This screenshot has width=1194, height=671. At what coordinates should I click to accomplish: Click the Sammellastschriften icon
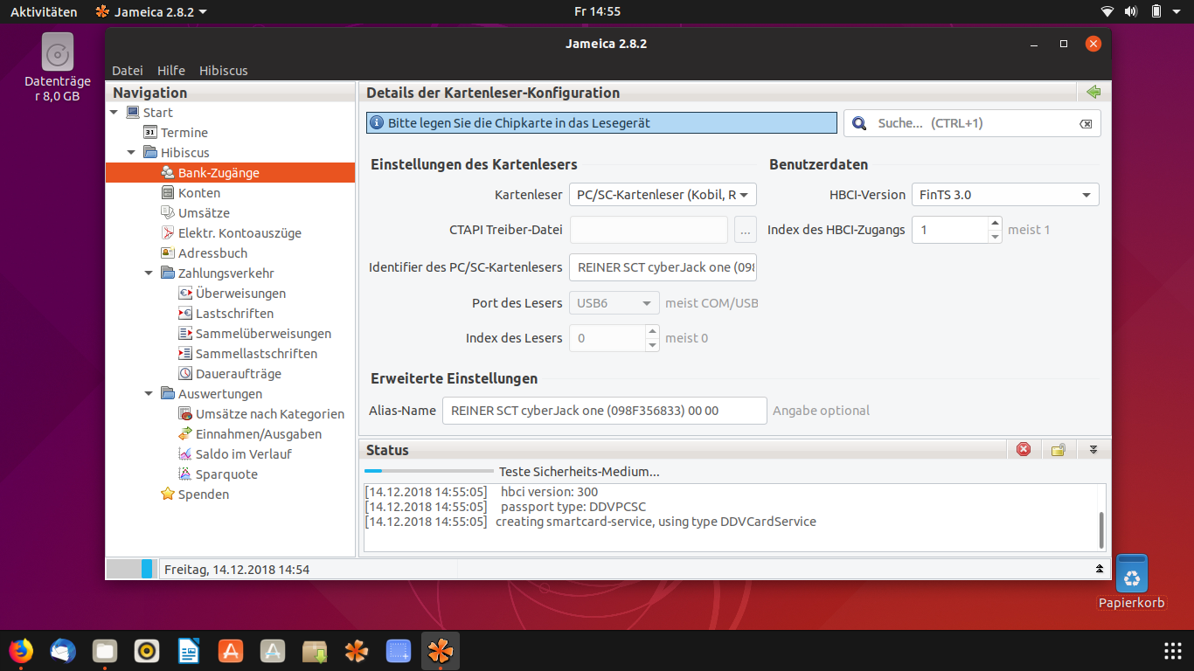tap(185, 353)
